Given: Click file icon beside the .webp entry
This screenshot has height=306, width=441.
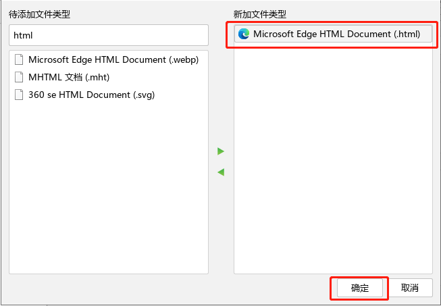Looking at the screenshot, I should [x=19, y=59].
